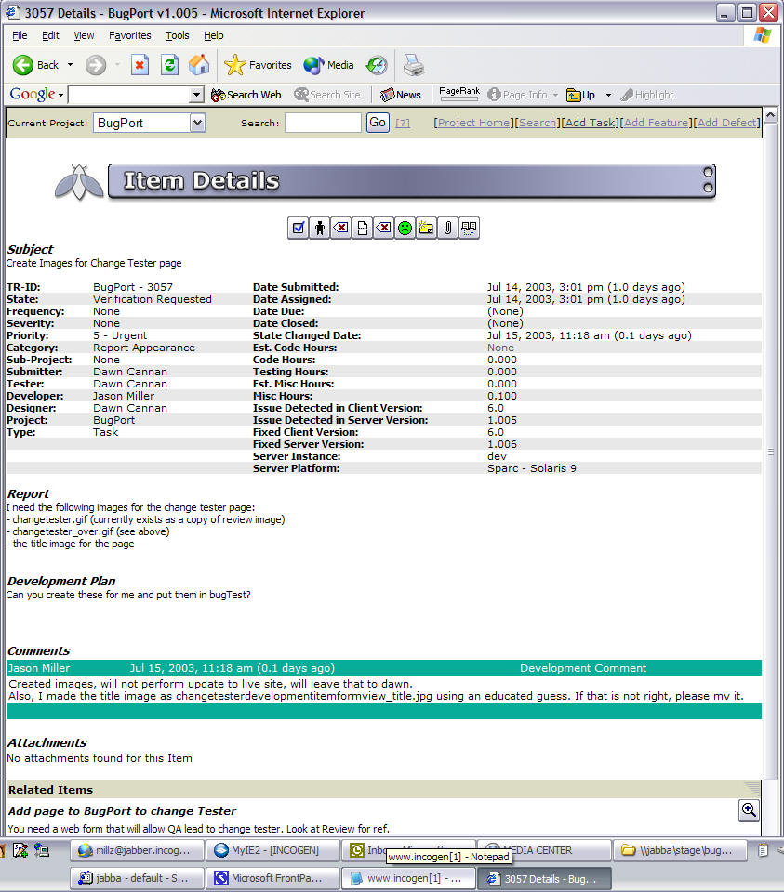Click the 'Report Appearance' category value
The image size is (784, 892).
tap(144, 348)
